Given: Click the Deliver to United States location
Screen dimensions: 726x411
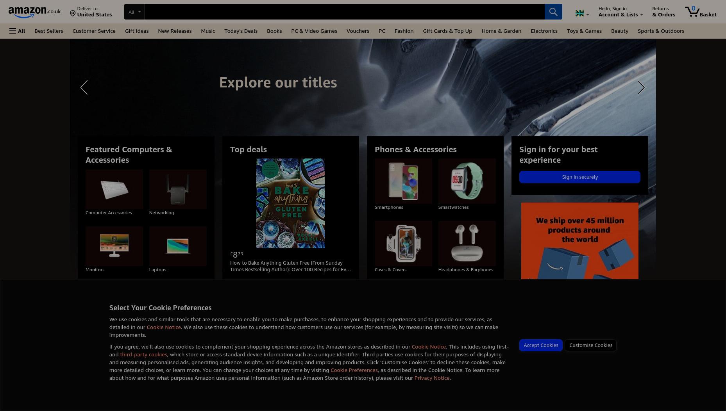Looking at the screenshot, I should (x=91, y=12).
